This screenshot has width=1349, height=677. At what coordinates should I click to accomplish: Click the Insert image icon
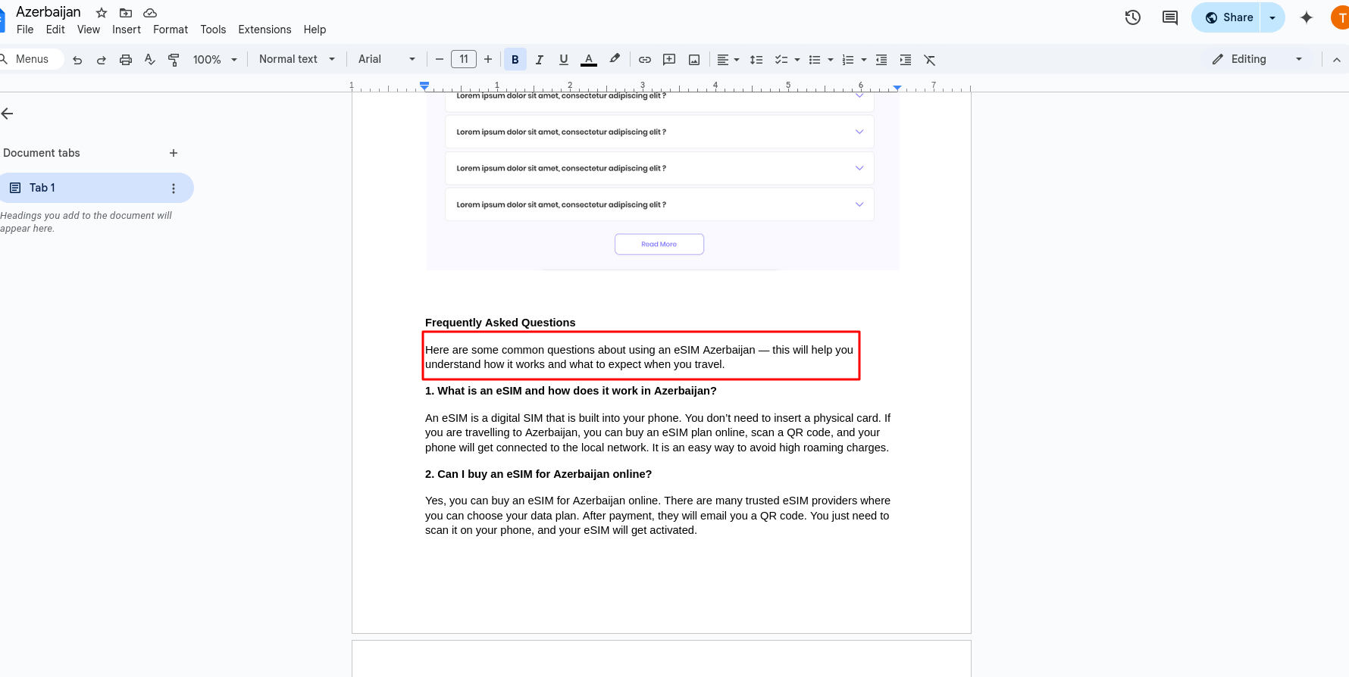tap(694, 60)
